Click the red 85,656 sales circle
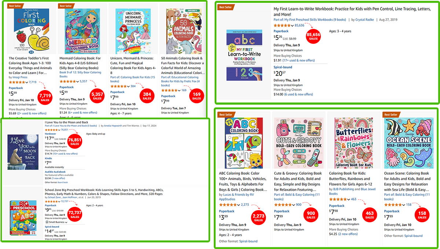Viewport: 440px width, 249px height. [x=313, y=37]
